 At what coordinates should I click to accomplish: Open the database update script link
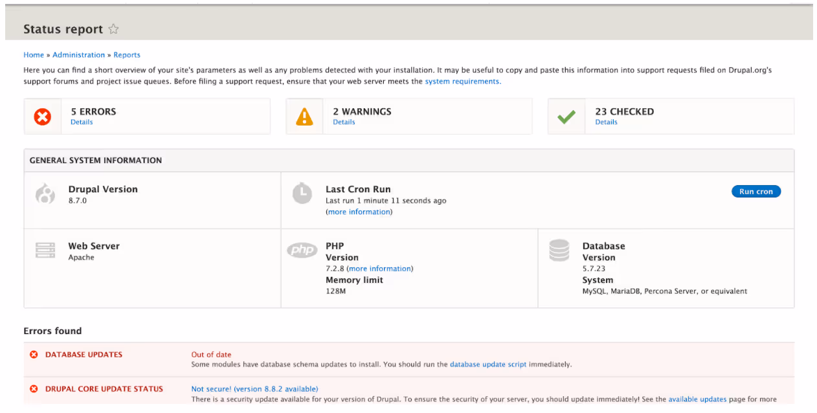488,364
